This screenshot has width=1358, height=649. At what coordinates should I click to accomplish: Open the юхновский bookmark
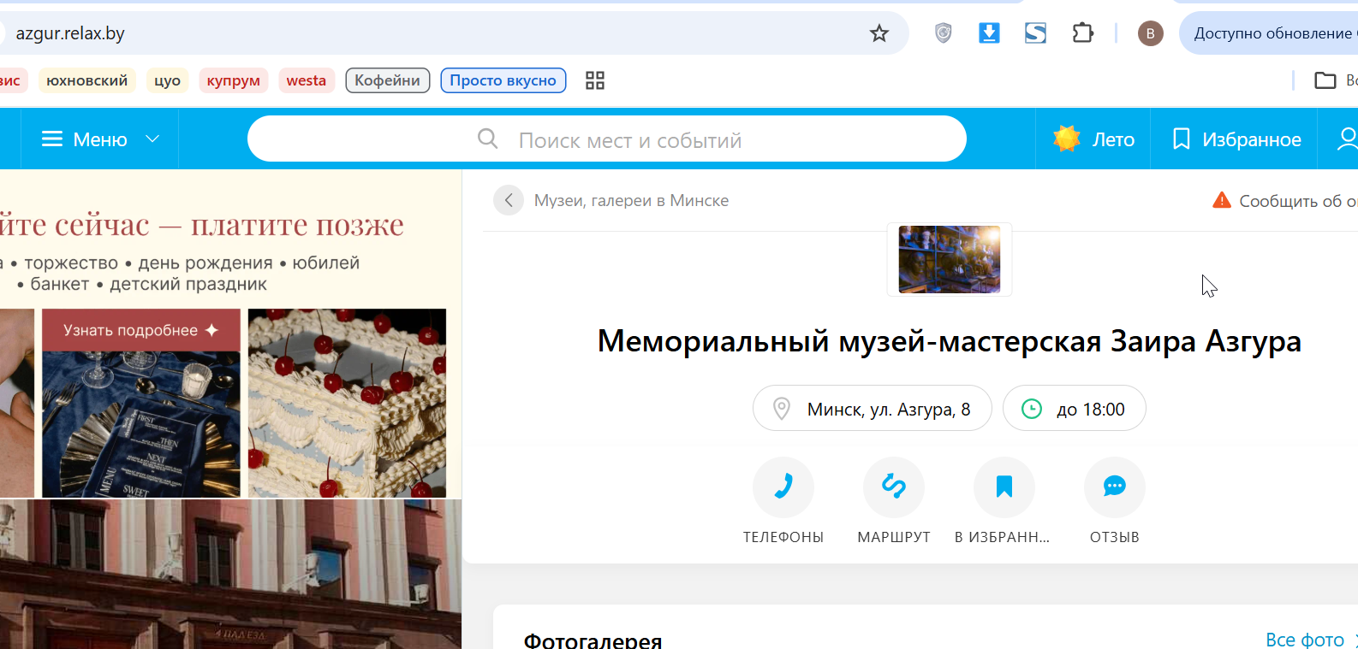coord(86,80)
